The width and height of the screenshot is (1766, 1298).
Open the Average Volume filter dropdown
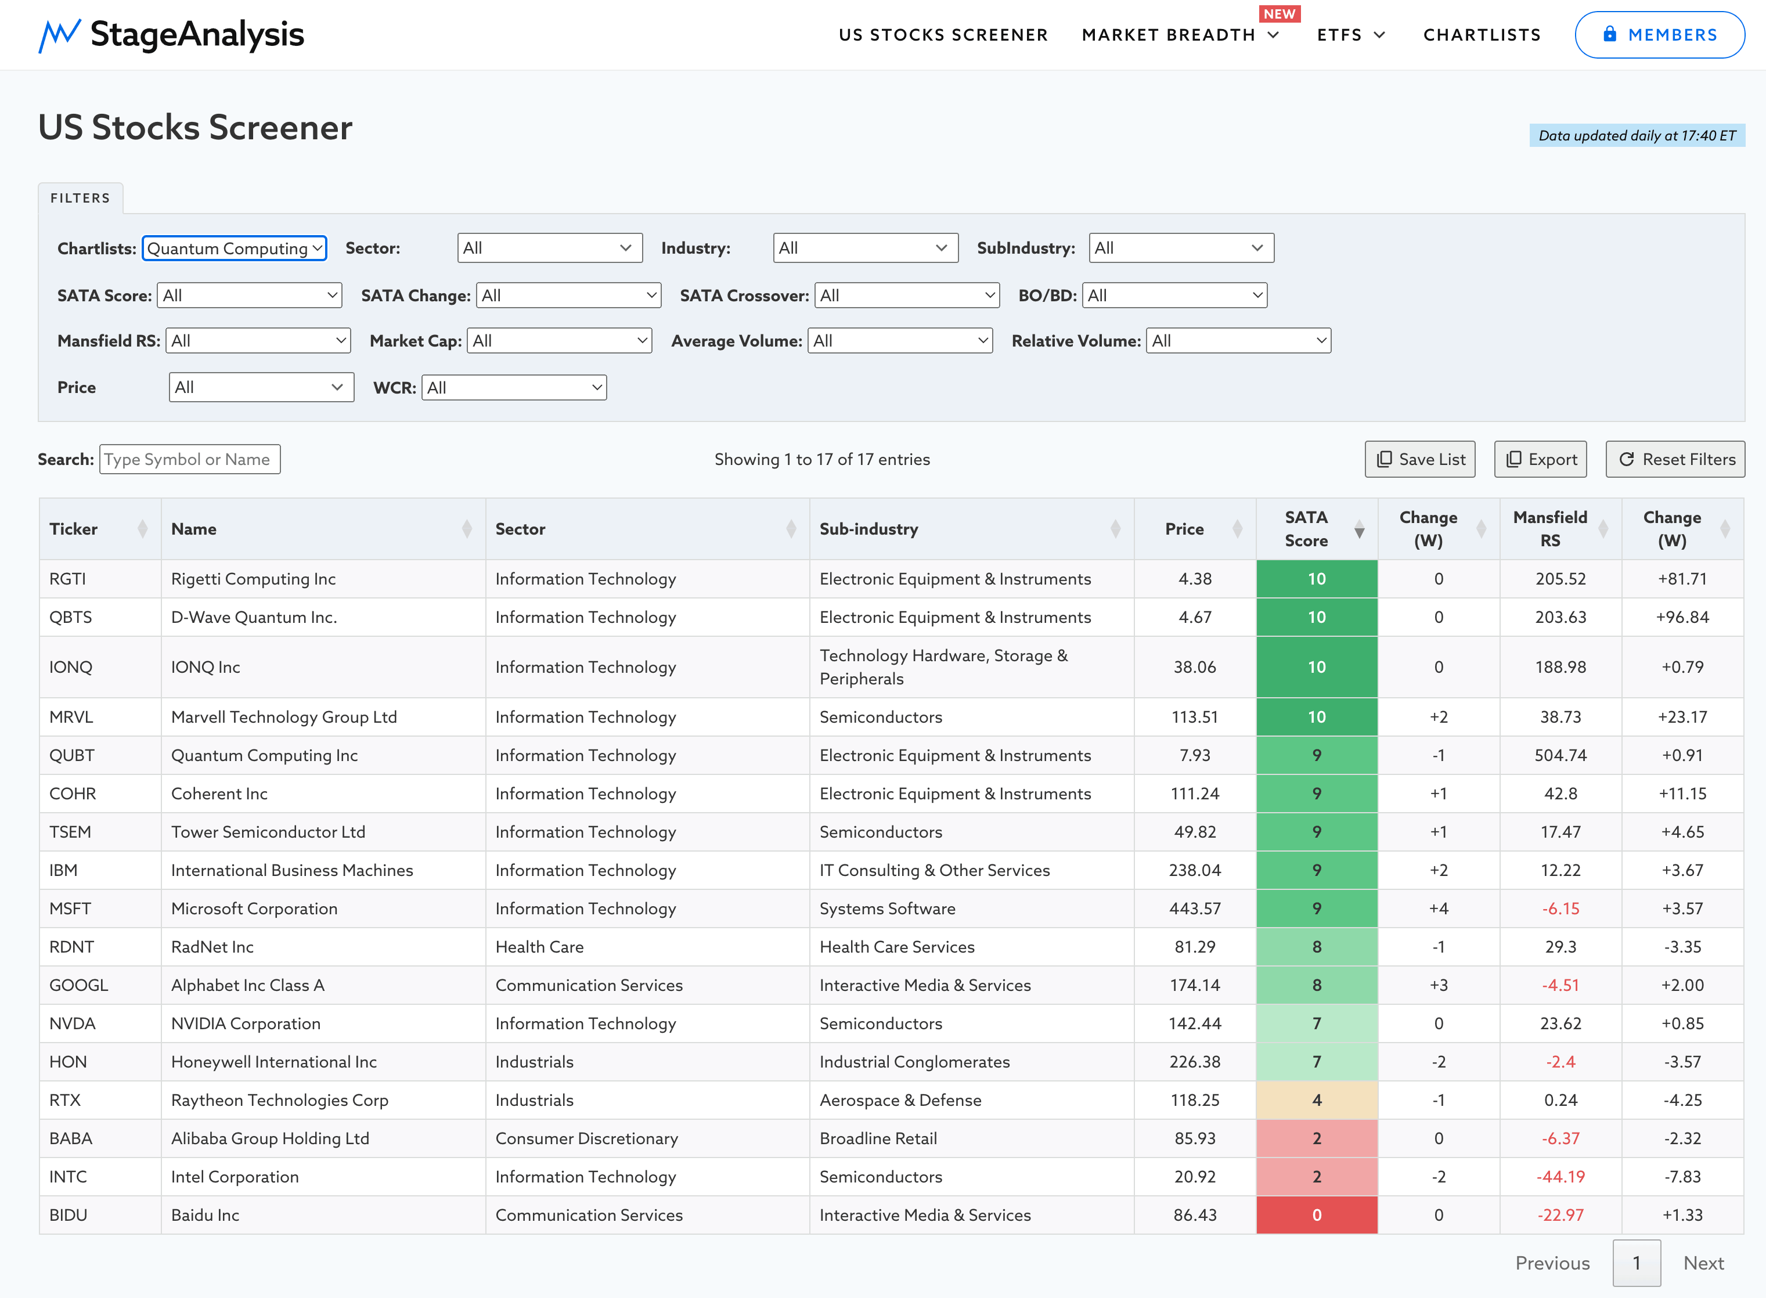[900, 341]
